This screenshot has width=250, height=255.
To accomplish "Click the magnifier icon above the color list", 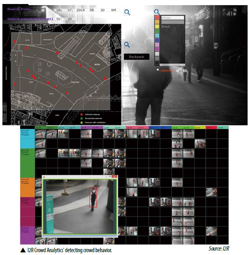I will [x=157, y=12].
